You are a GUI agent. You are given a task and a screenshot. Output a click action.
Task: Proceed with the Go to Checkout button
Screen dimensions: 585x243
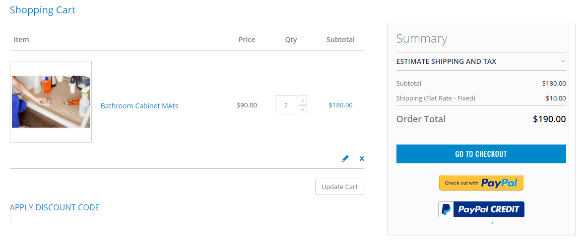tap(481, 154)
